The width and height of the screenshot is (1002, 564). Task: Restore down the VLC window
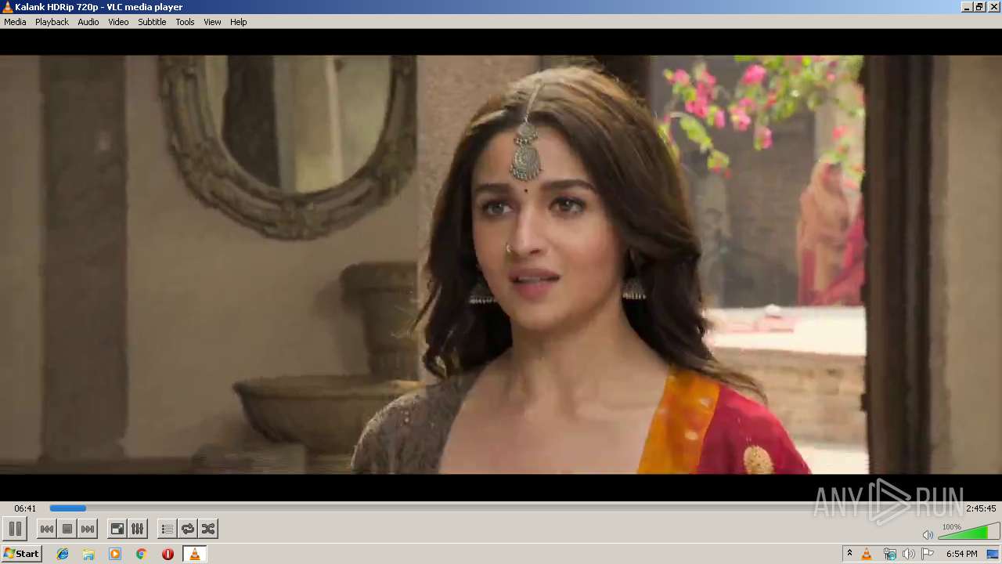979,7
